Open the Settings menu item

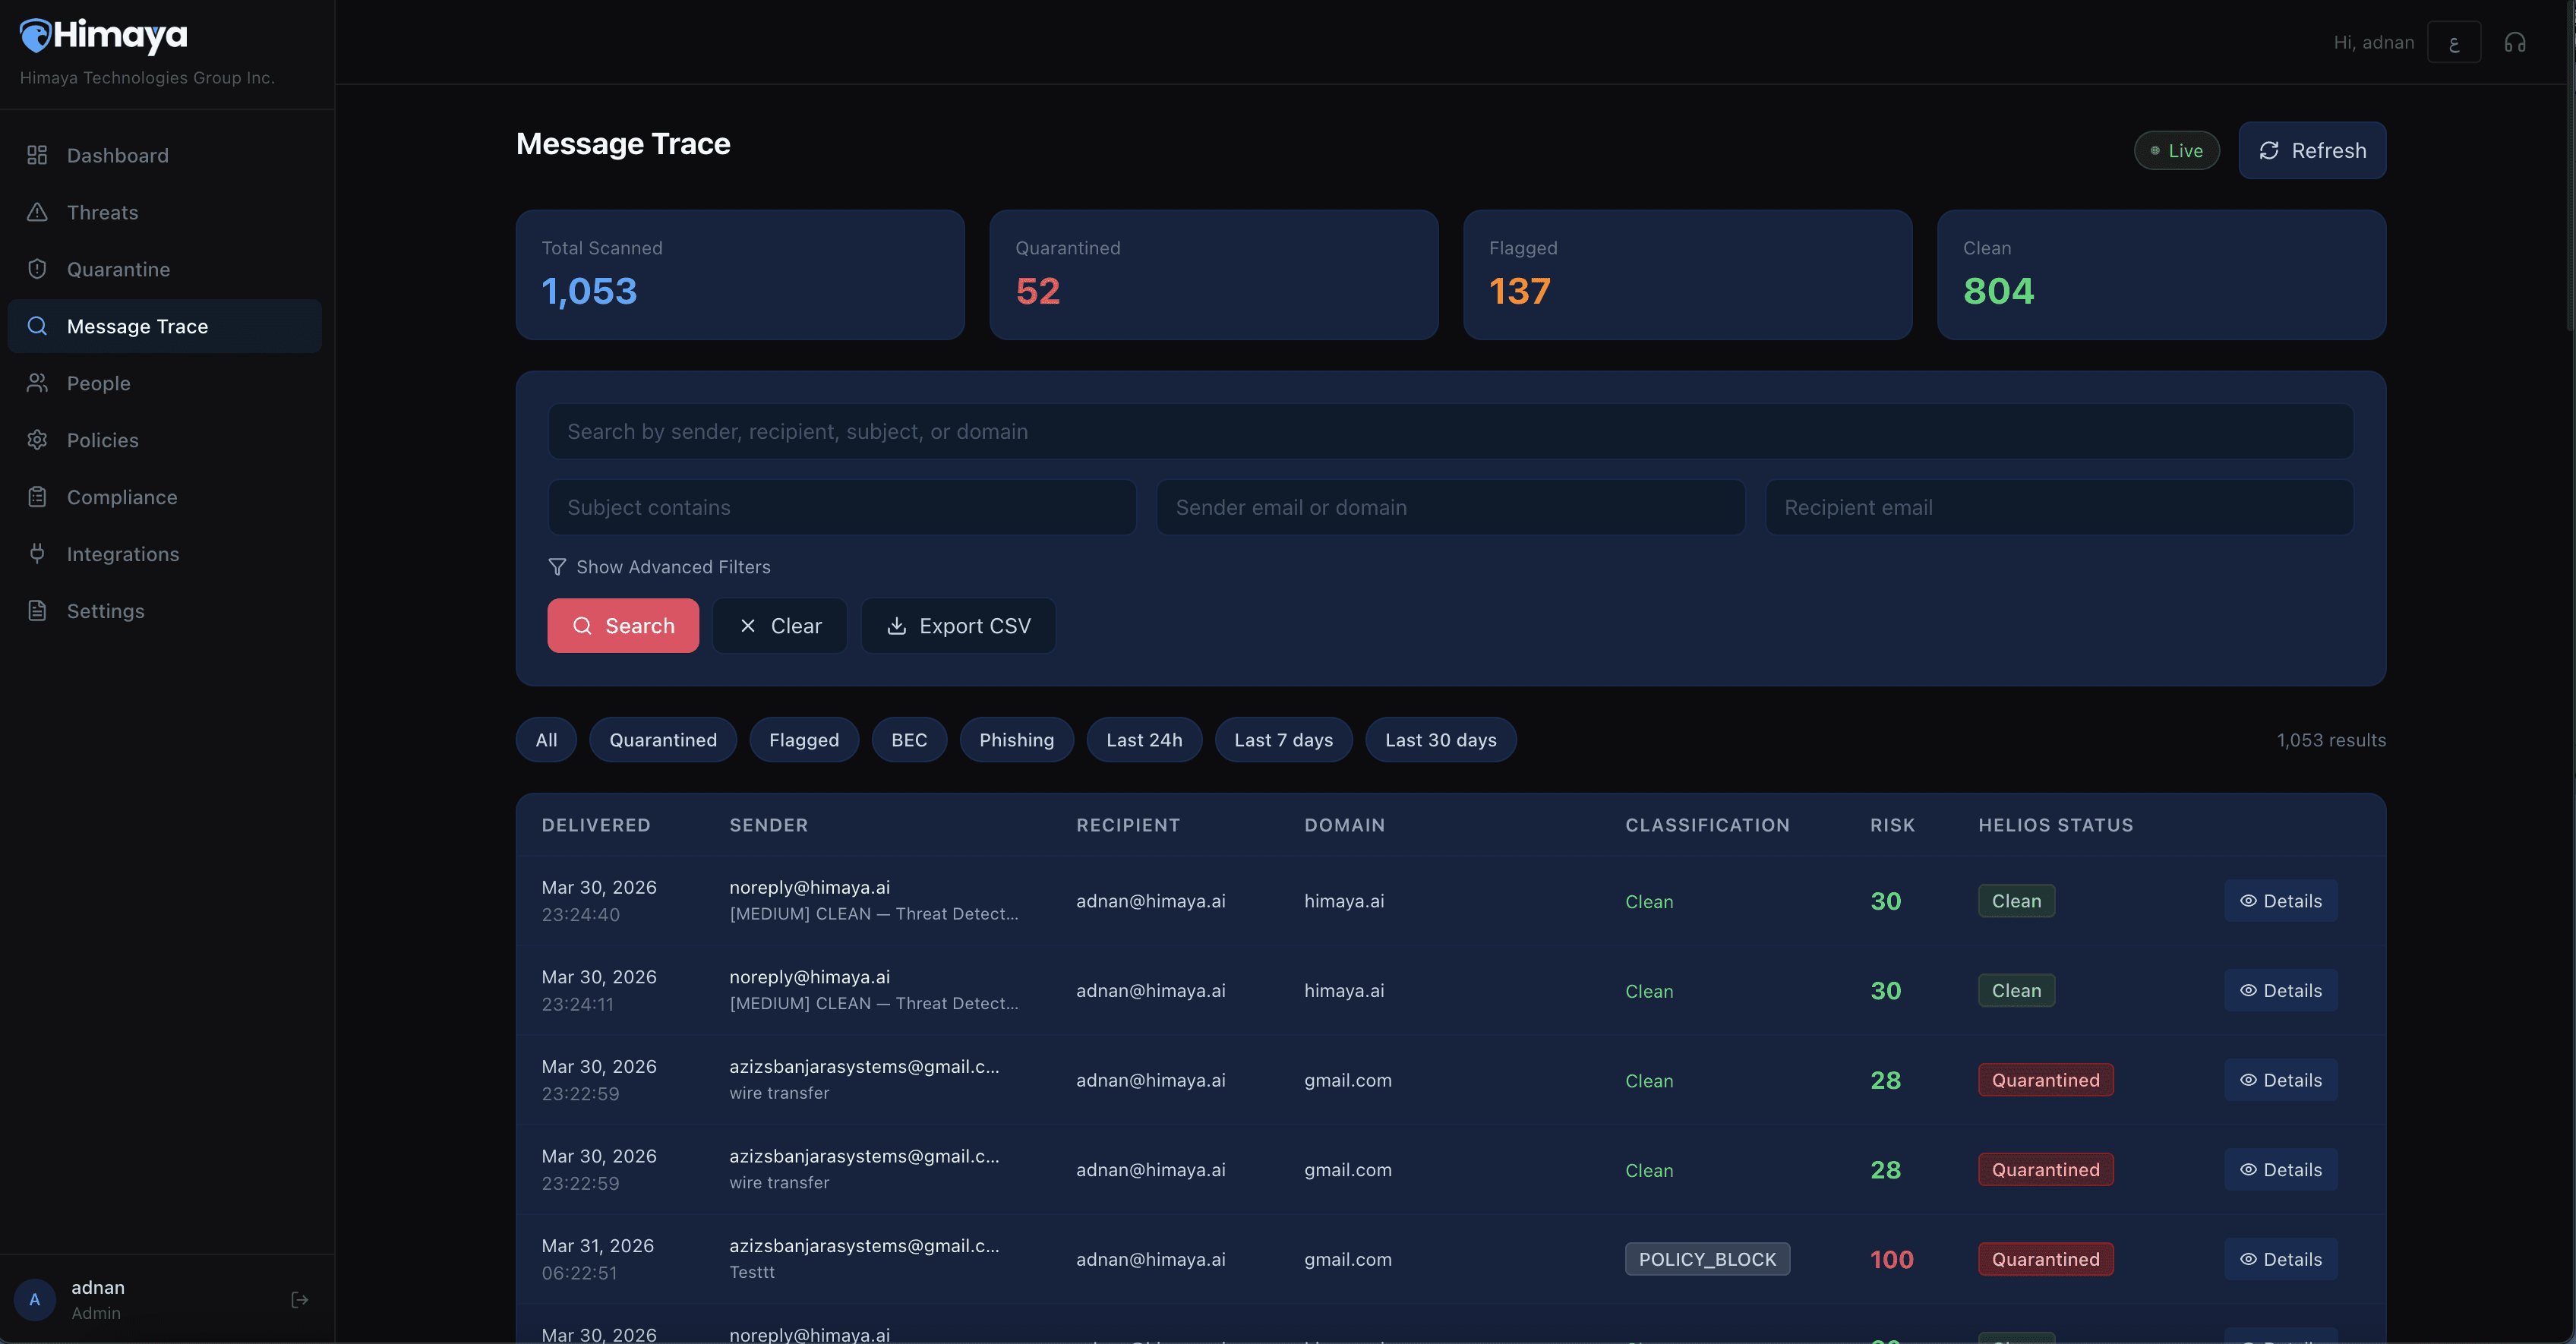(x=105, y=611)
